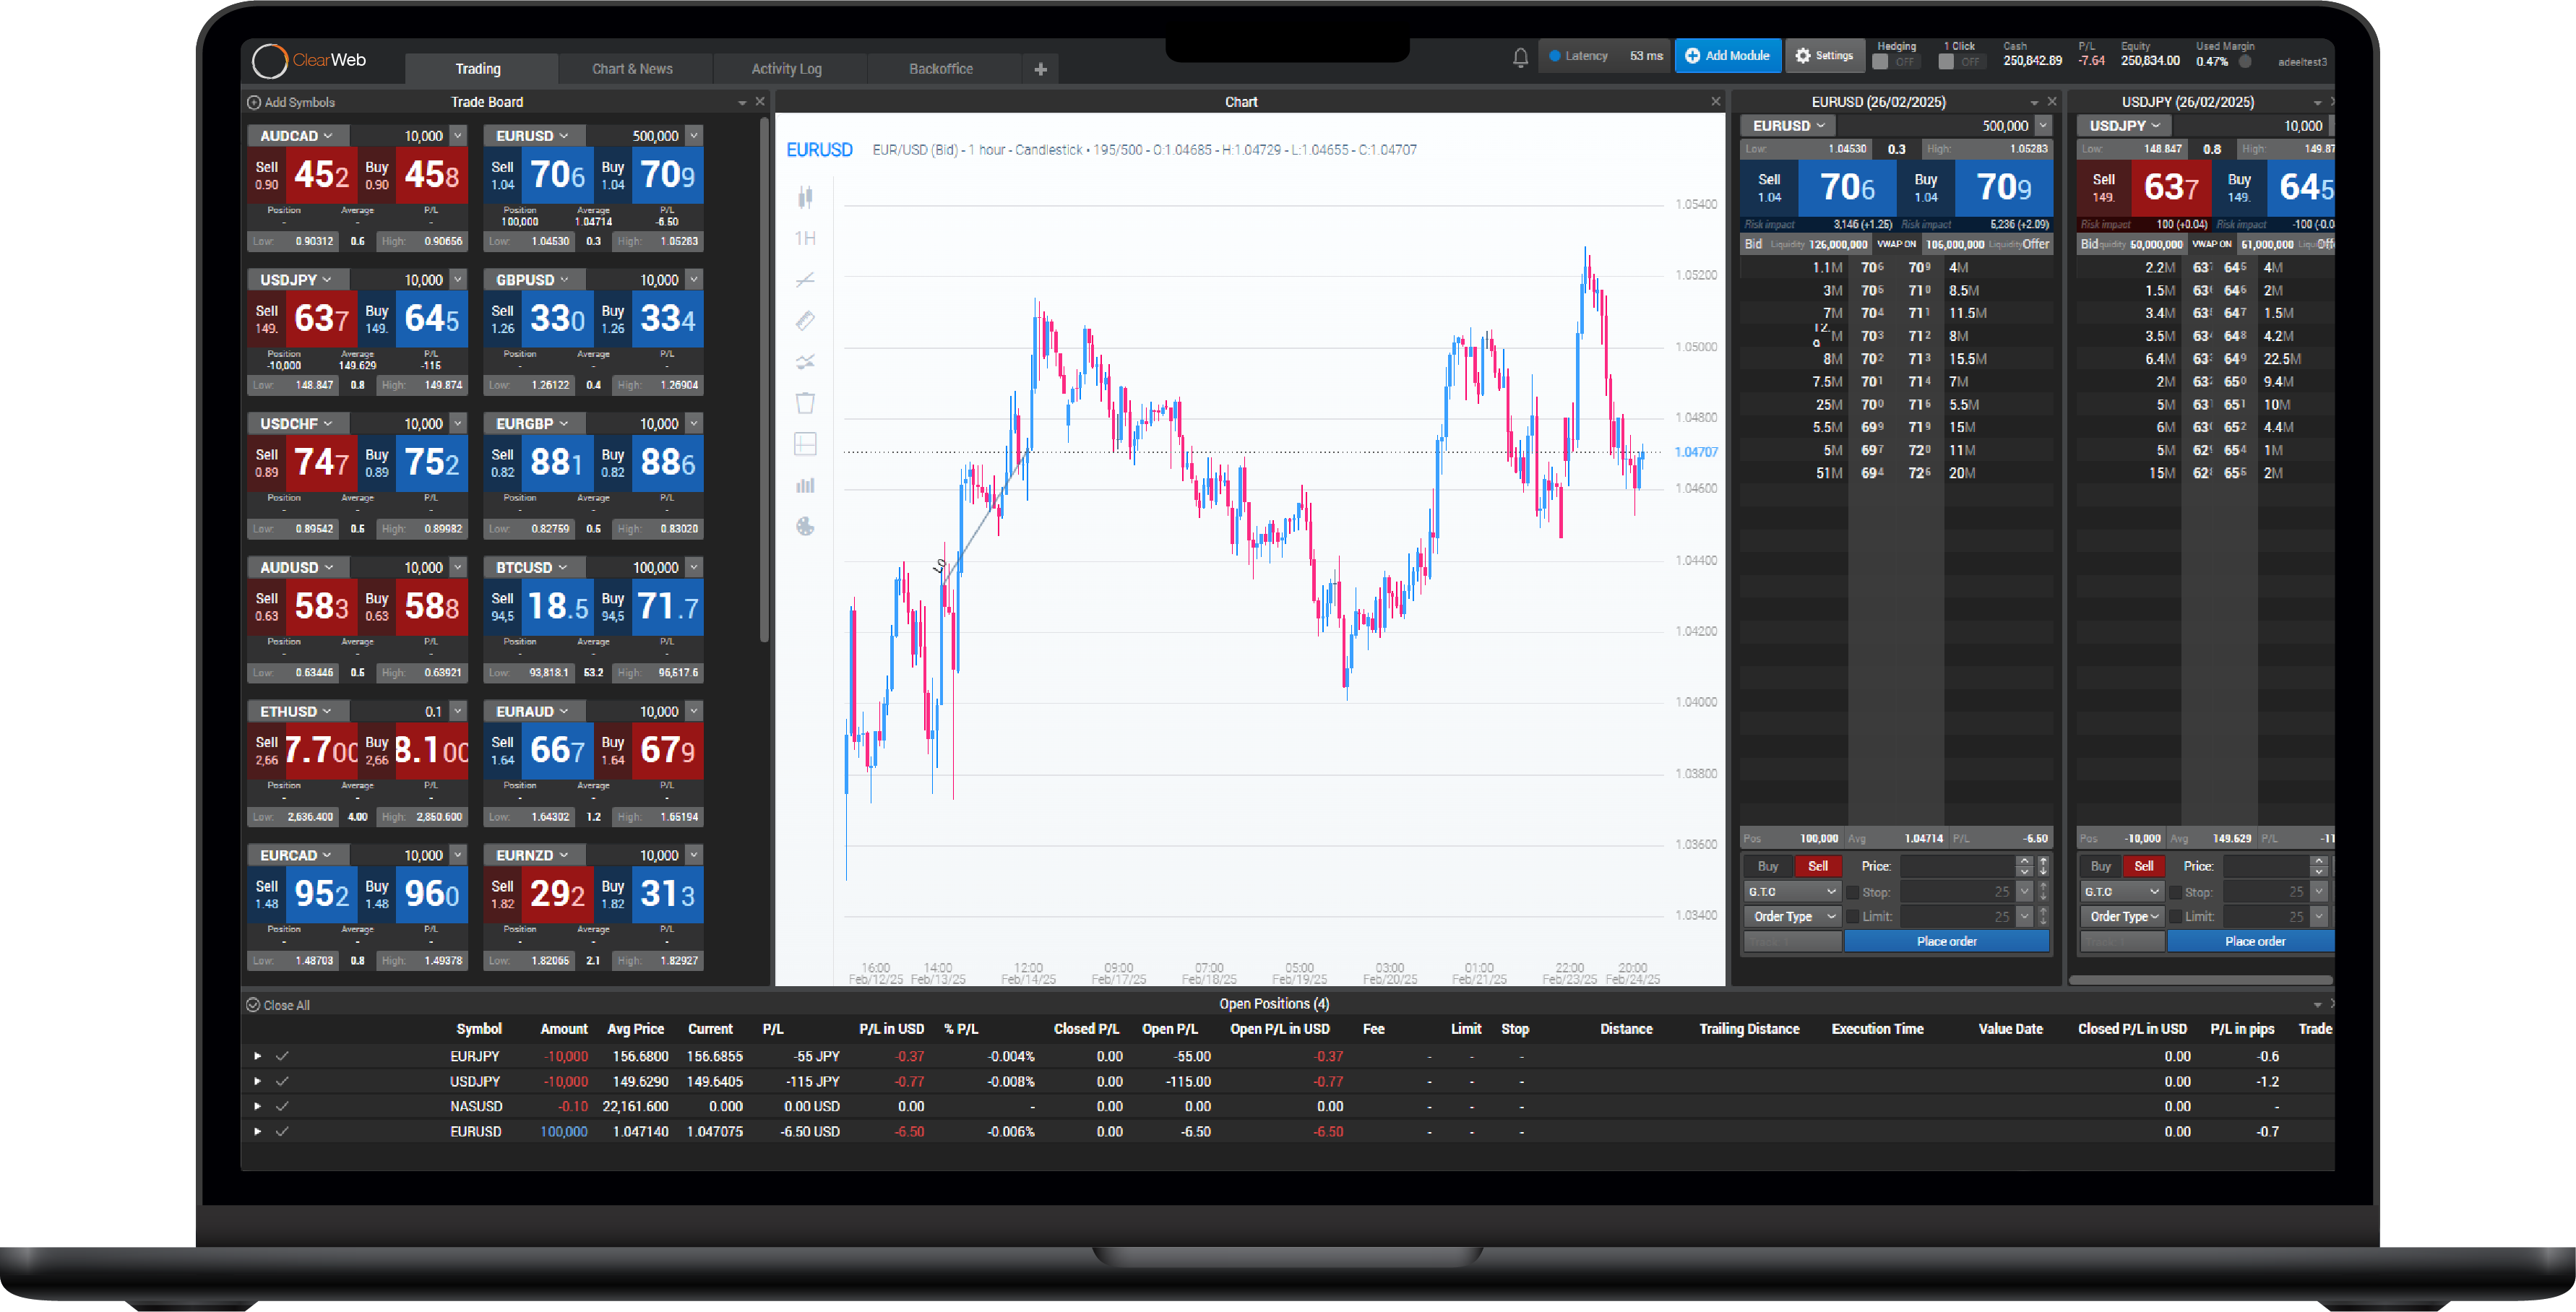
Task: Toggle the crosshair grid chart icon
Action: pyautogui.click(x=805, y=444)
